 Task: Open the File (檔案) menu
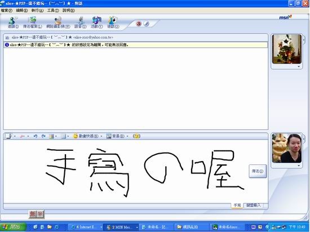tap(7, 11)
